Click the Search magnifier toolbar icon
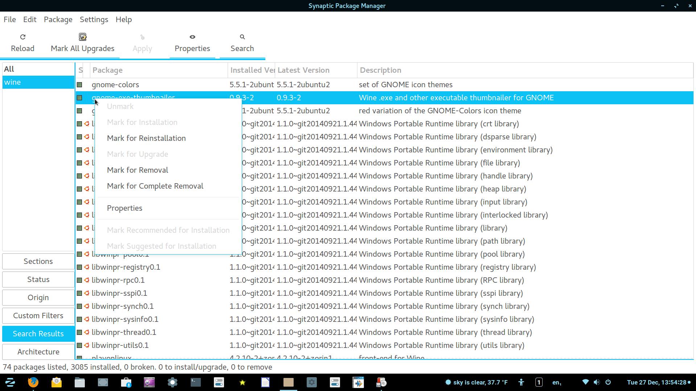 click(242, 37)
